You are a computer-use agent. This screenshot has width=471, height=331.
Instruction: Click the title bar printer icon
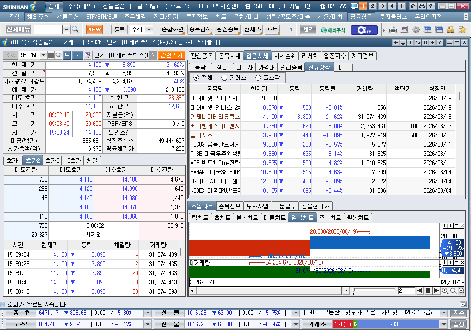[422, 6]
